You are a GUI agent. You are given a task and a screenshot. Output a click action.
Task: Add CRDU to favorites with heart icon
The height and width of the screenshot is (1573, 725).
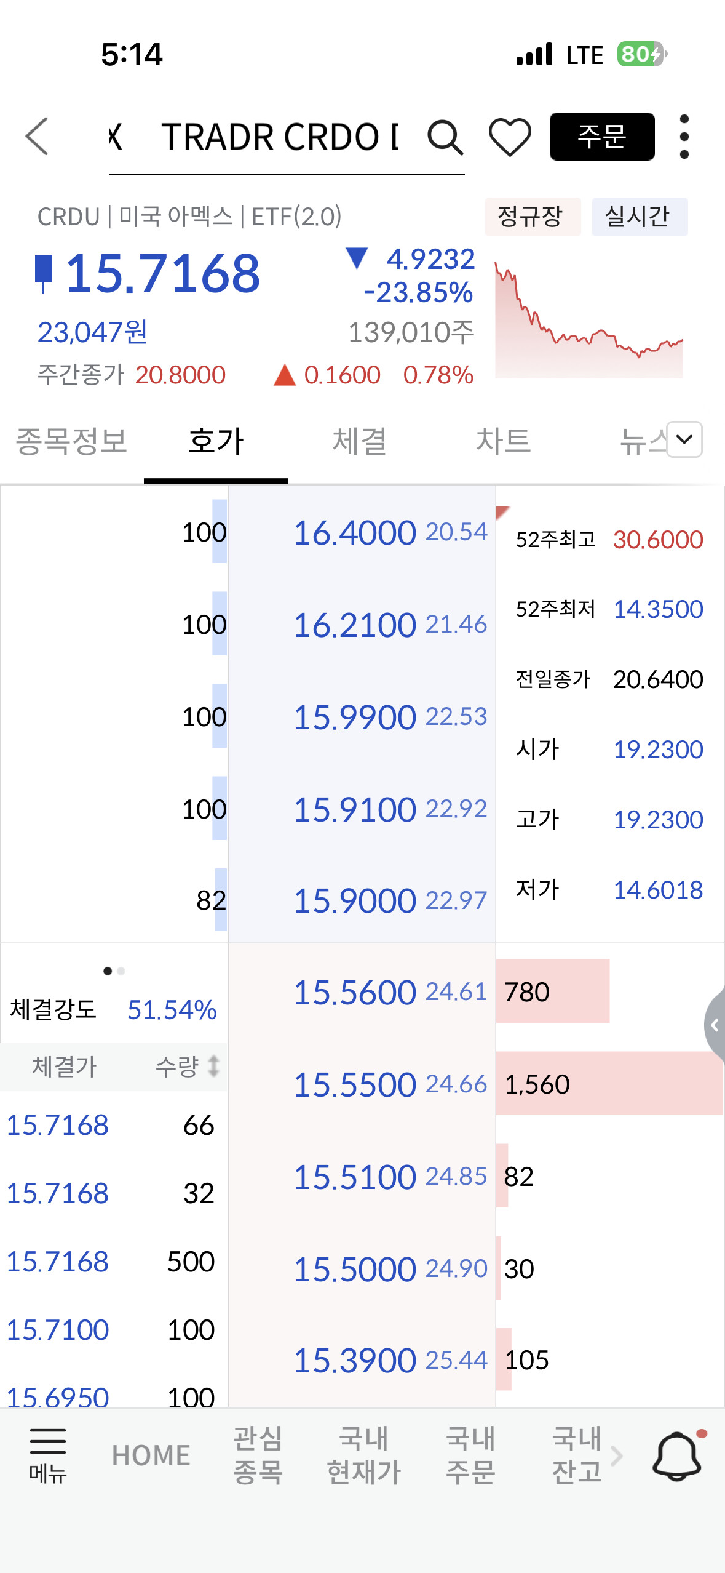(510, 137)
